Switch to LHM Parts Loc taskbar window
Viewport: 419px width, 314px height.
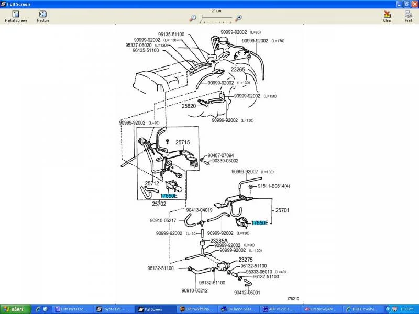[x=71, y=309]
